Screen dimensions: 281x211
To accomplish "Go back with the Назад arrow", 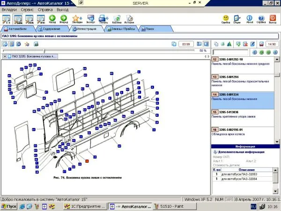I will [x=52, y=19].
